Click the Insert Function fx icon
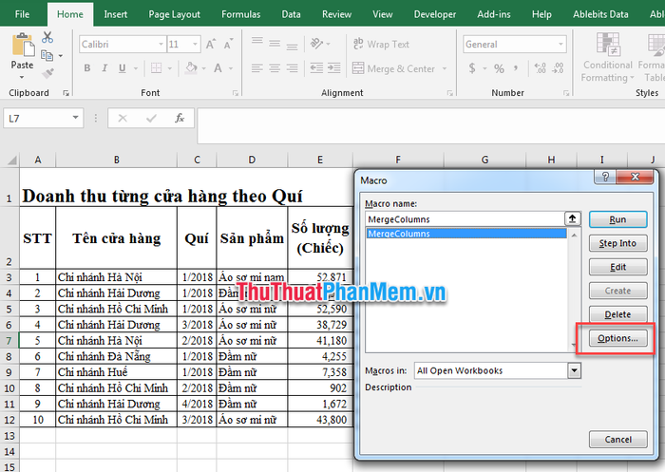This screenshot has width=665, height=472. (x=180, y=118)
